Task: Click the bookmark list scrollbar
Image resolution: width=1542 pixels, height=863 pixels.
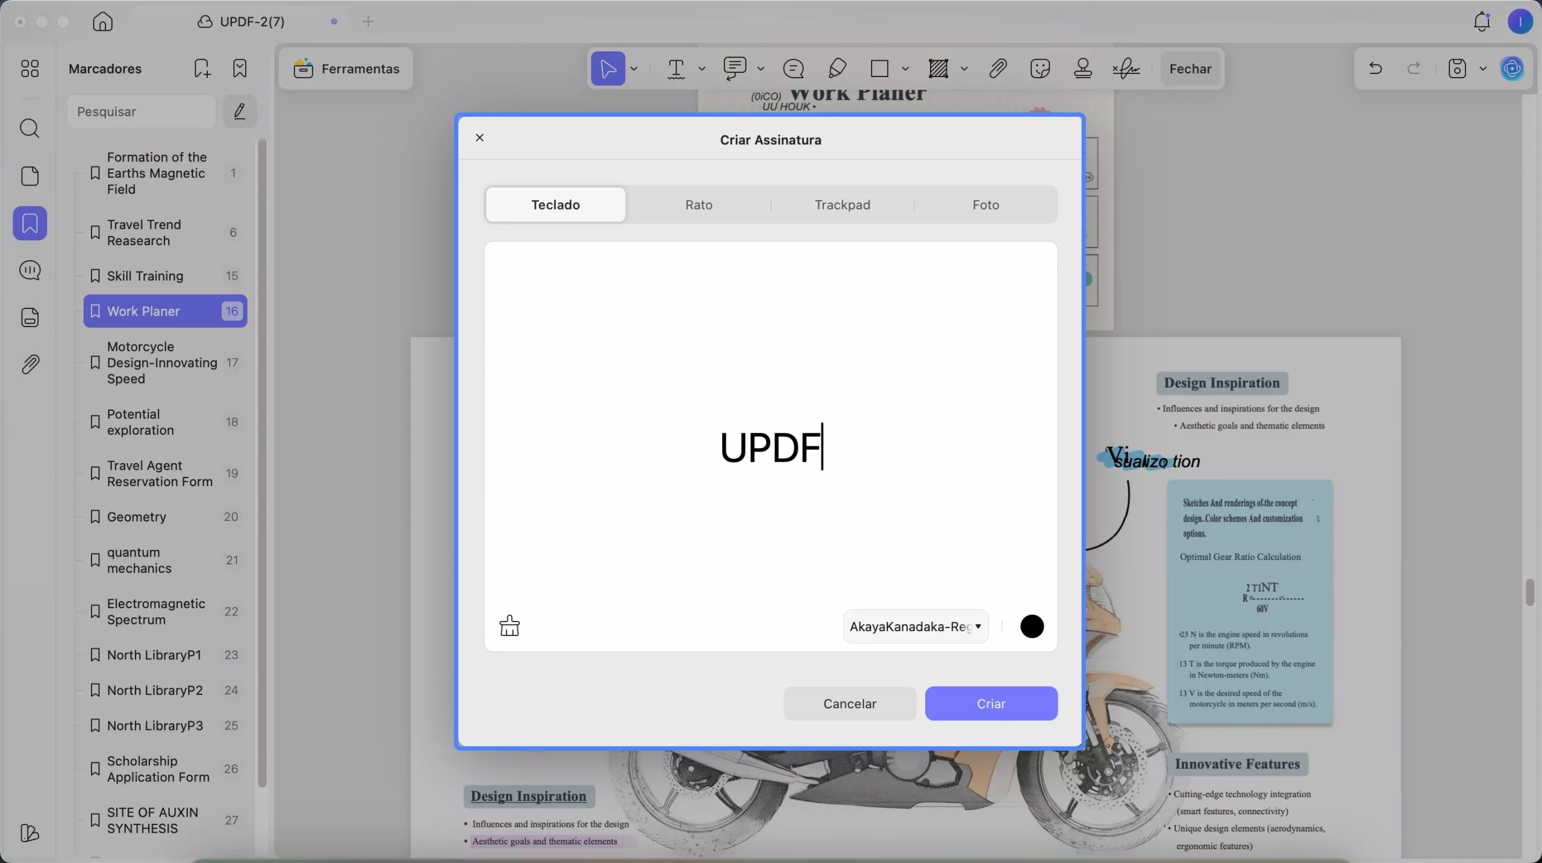Action: (x=262, y=463)
